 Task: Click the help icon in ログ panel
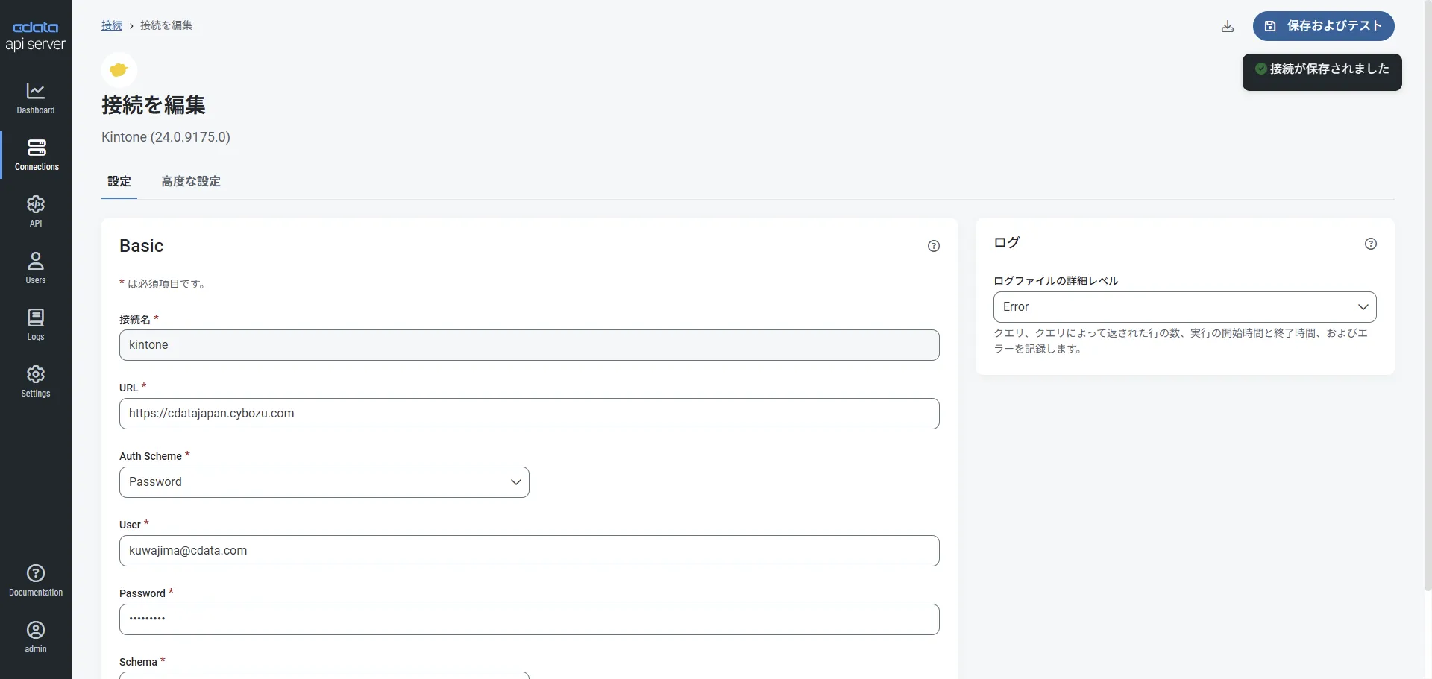point(1371,244)
